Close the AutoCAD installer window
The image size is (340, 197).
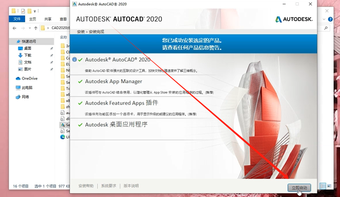coord(310,4)
